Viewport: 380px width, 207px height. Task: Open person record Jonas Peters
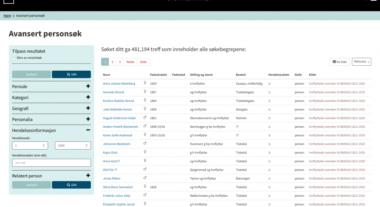[x=111, y=179]
